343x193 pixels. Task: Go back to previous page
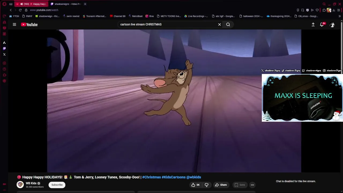coord(11,10)
